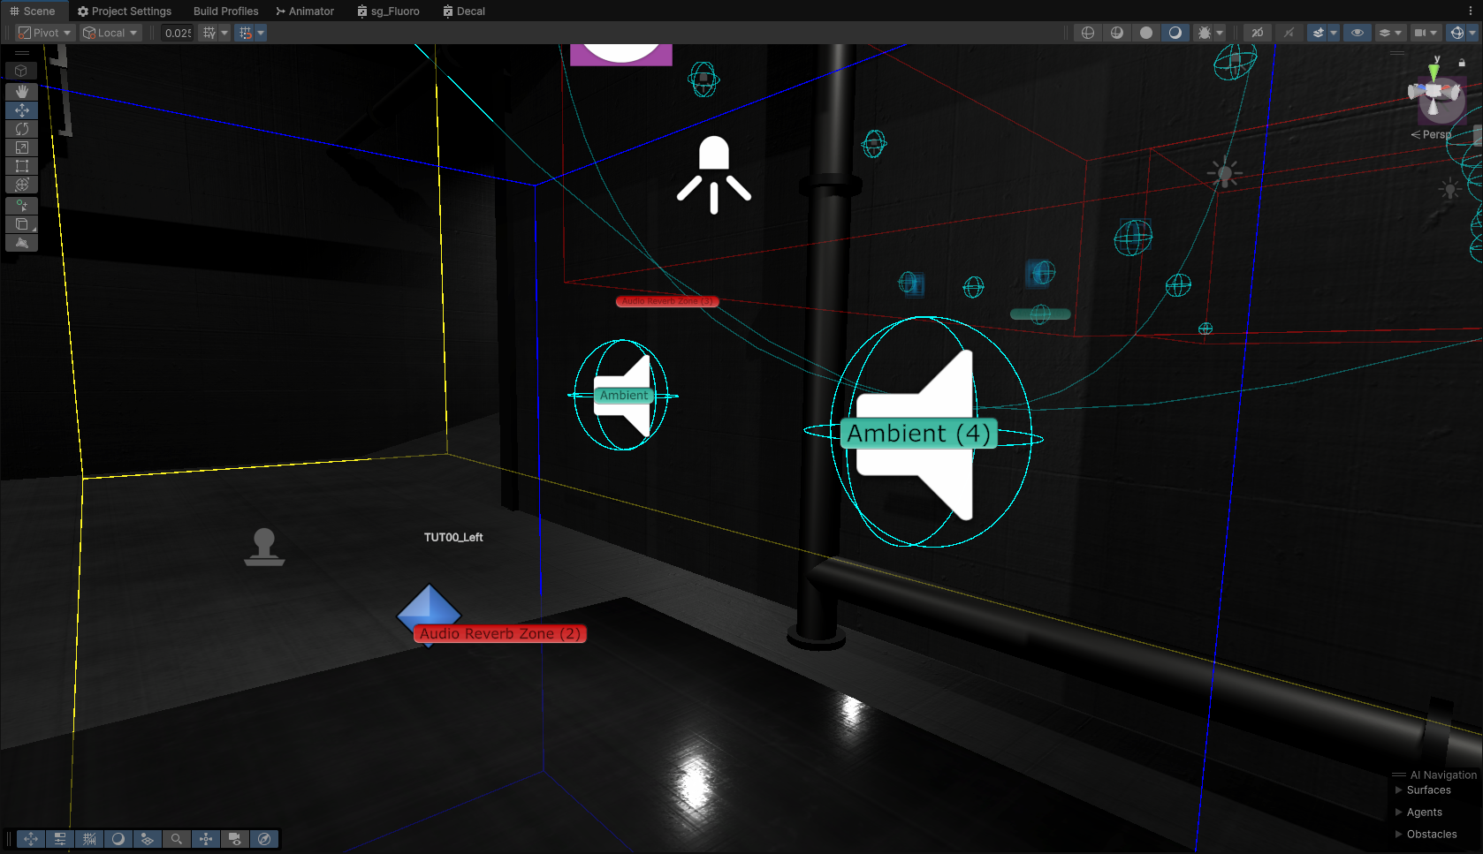1483x854 pixels.
Task: Open the snap settings dropdown arrow
Action: click(x=261, y=33)
